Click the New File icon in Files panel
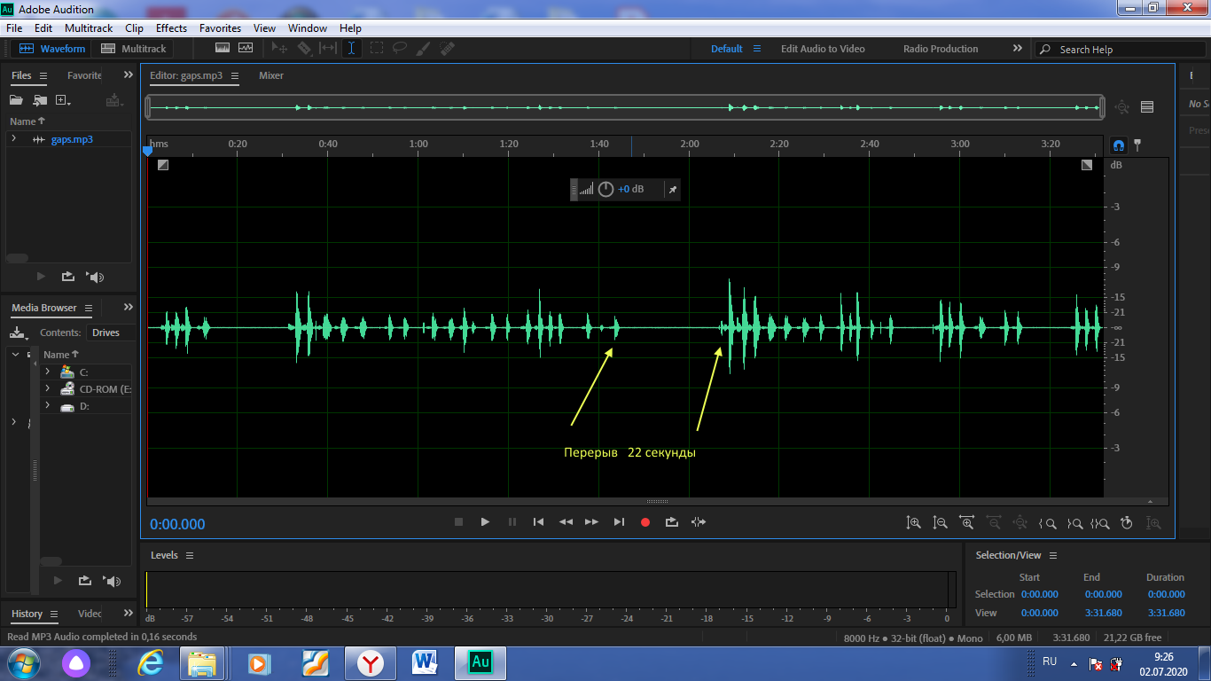The height and width of the screenshot is (681, 1211). [x=63, y=100]
